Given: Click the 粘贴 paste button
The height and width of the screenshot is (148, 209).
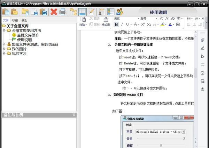Looking at the screenshot, I should [x=83, y=21].
